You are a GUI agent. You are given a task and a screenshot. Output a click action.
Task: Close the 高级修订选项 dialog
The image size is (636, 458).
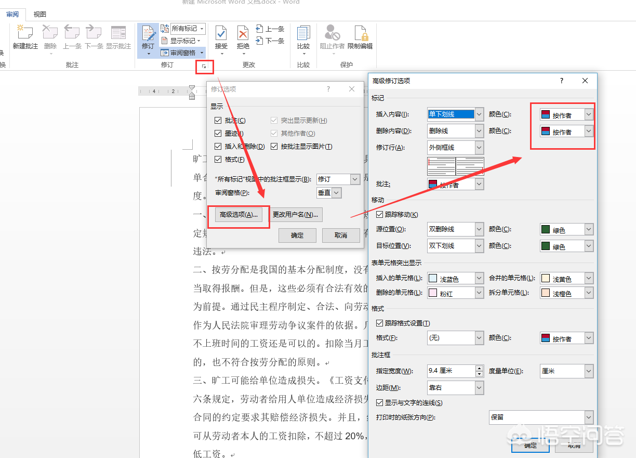[x=585, y=81]
